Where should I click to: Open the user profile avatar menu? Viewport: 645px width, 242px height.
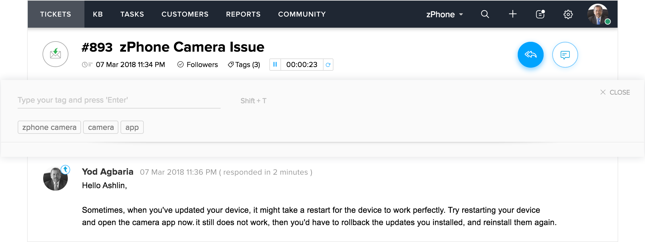(598, 14)
